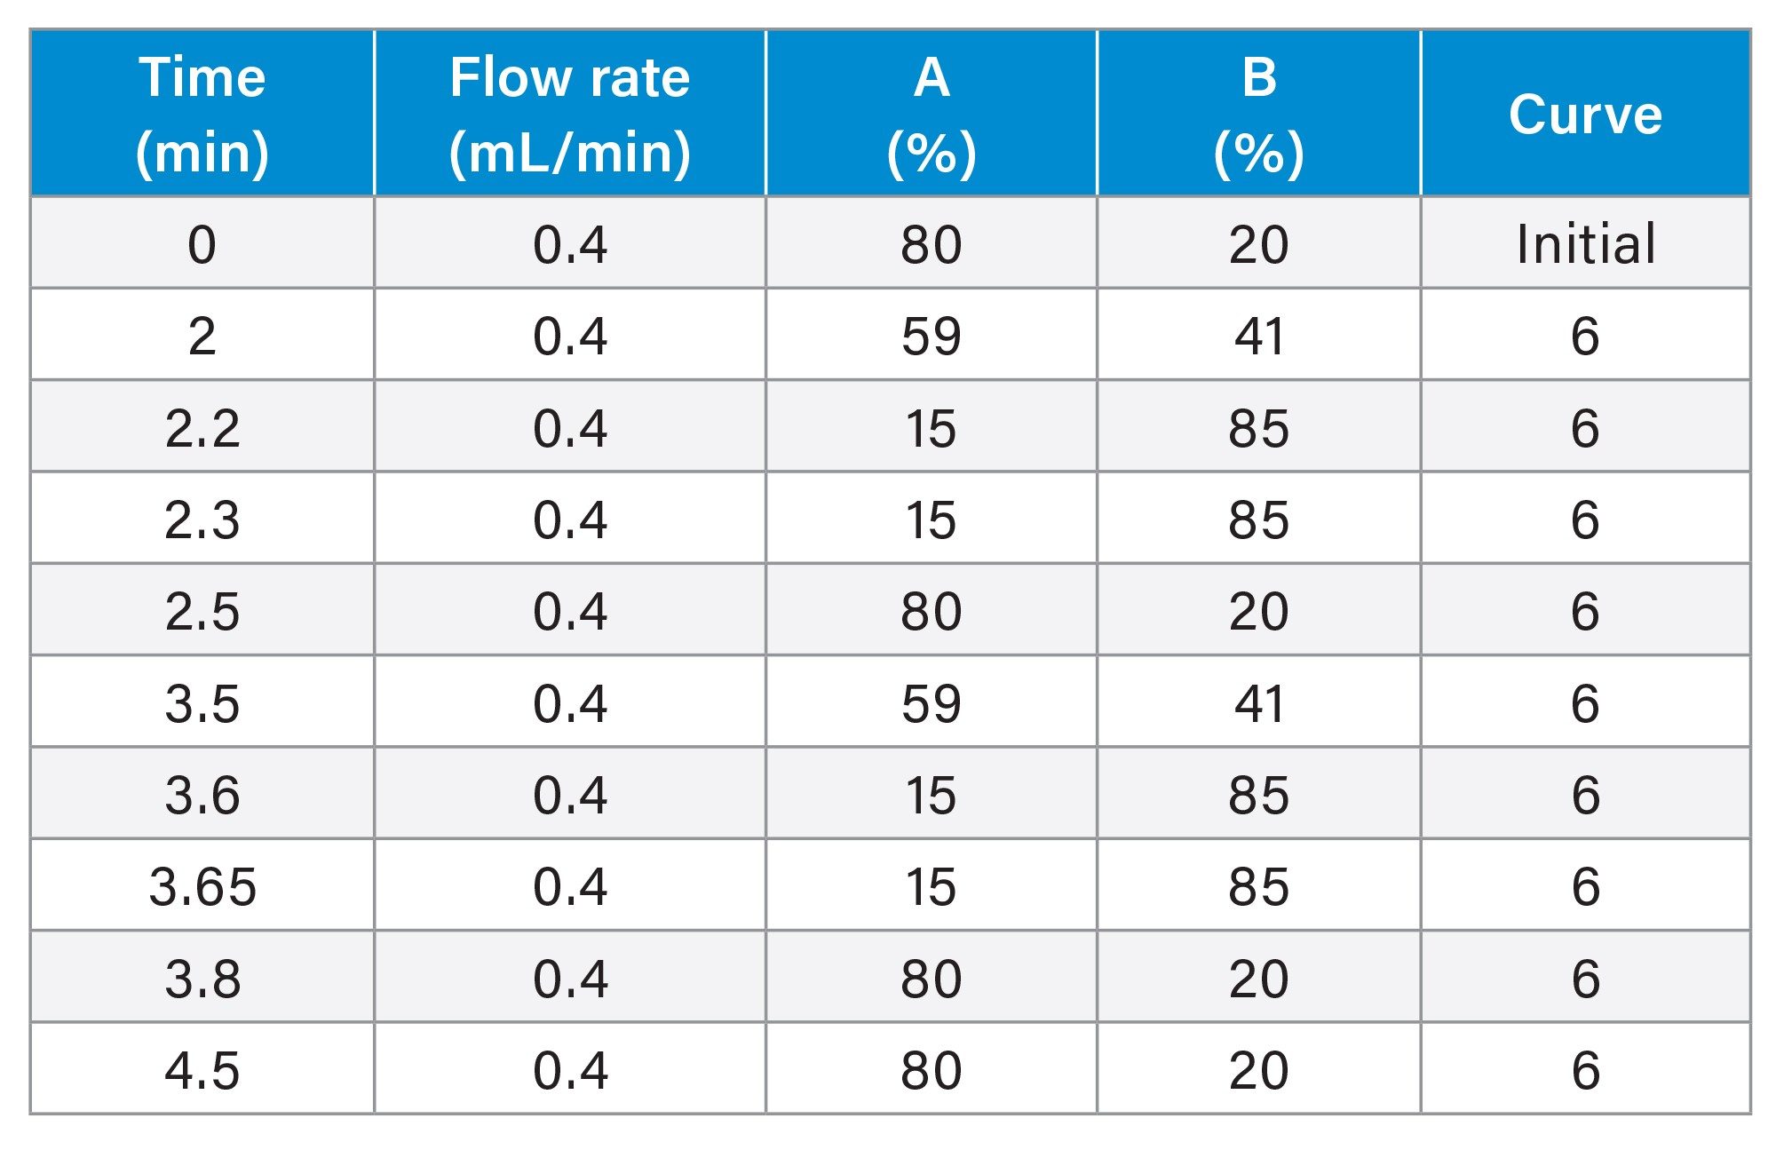Select A value 80 in the 3.8 row
Screen dimensions: 1776x1150
(931, 977)
